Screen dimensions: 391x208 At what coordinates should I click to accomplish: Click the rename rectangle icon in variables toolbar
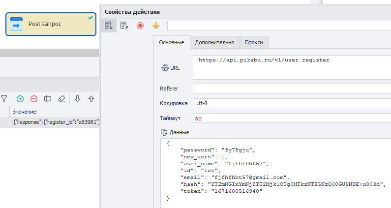(x=48, y=99)
